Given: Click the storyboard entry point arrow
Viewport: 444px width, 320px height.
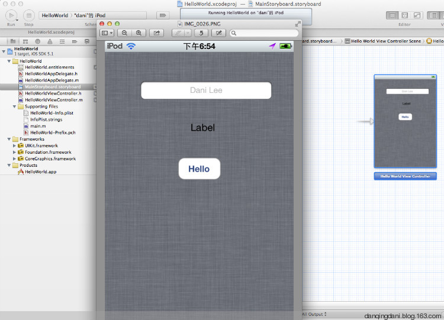Looking at the screenshot, I should [365, 121].
